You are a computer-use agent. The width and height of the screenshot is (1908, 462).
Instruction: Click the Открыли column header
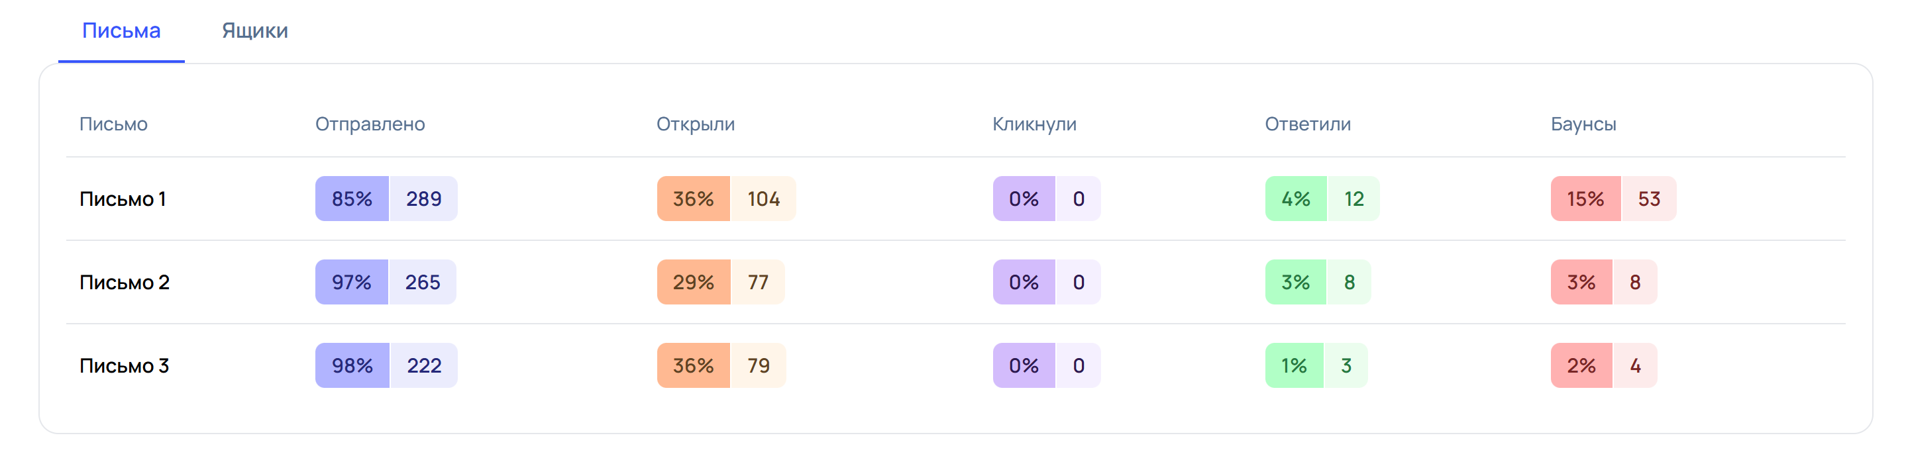point(696,124)
